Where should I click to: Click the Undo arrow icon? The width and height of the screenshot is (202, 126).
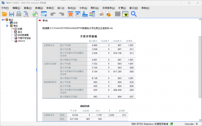(53, 14)
